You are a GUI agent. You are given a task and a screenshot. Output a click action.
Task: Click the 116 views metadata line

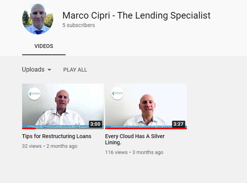pyautogui.click(x=134, y=152)
